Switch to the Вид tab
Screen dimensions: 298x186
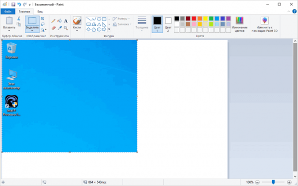click(40, 11)
